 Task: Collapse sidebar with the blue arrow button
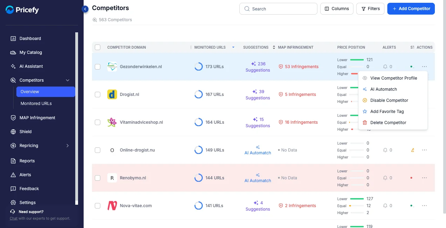(85, 9)
